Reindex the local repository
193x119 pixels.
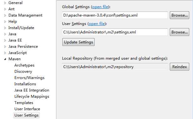(180, 67)
